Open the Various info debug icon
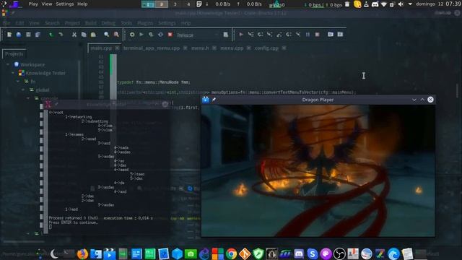The height and width of the screenshot is (260, 462). pyautogui.click(x=340, y=35)
